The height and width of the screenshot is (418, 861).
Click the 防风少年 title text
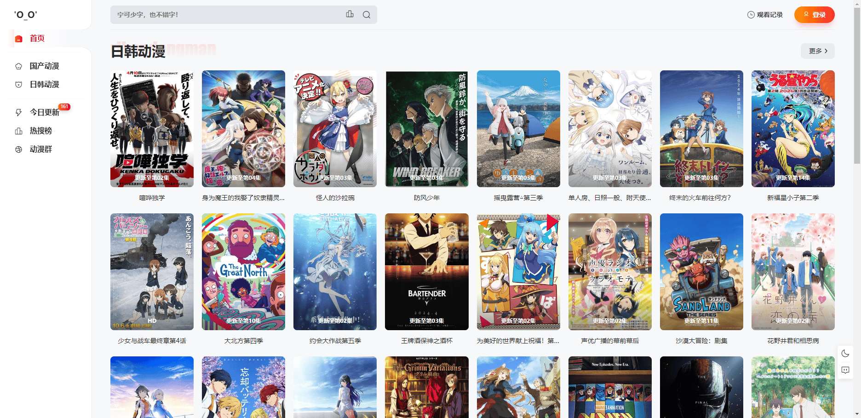(x=427, y=198)
